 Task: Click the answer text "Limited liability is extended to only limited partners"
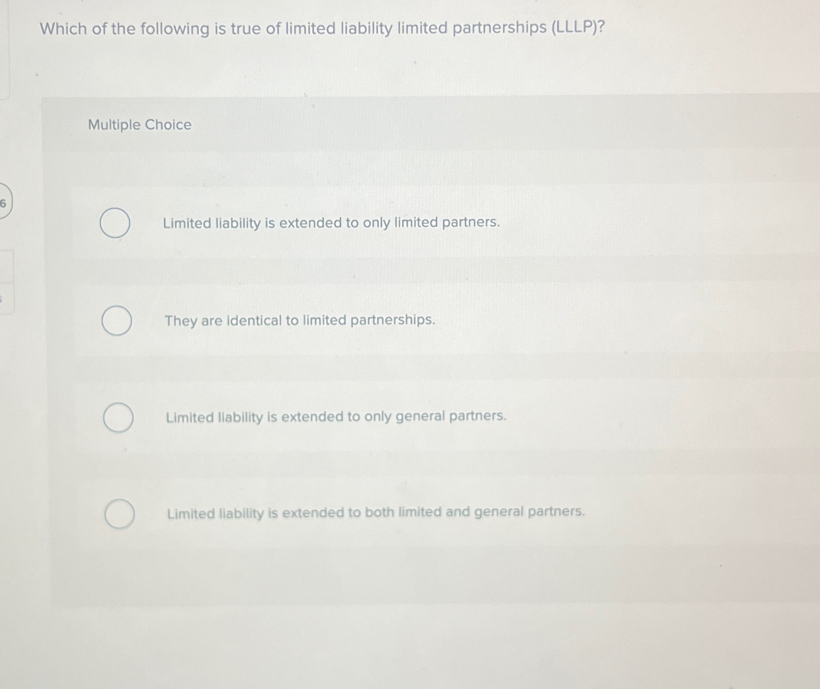(330, 223)
